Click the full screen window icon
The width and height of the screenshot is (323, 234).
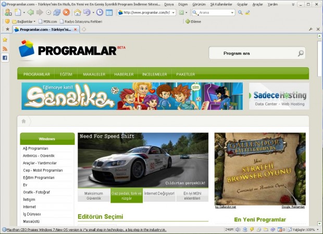click(109, 13)
